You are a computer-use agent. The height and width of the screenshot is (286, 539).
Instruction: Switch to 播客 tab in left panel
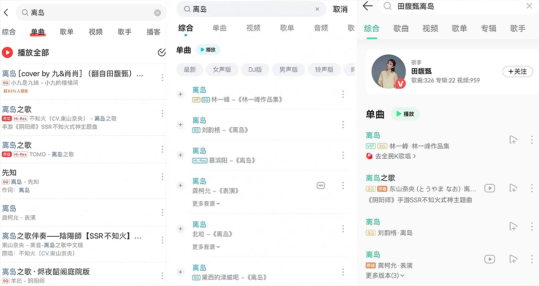click(x=154, y=32)
